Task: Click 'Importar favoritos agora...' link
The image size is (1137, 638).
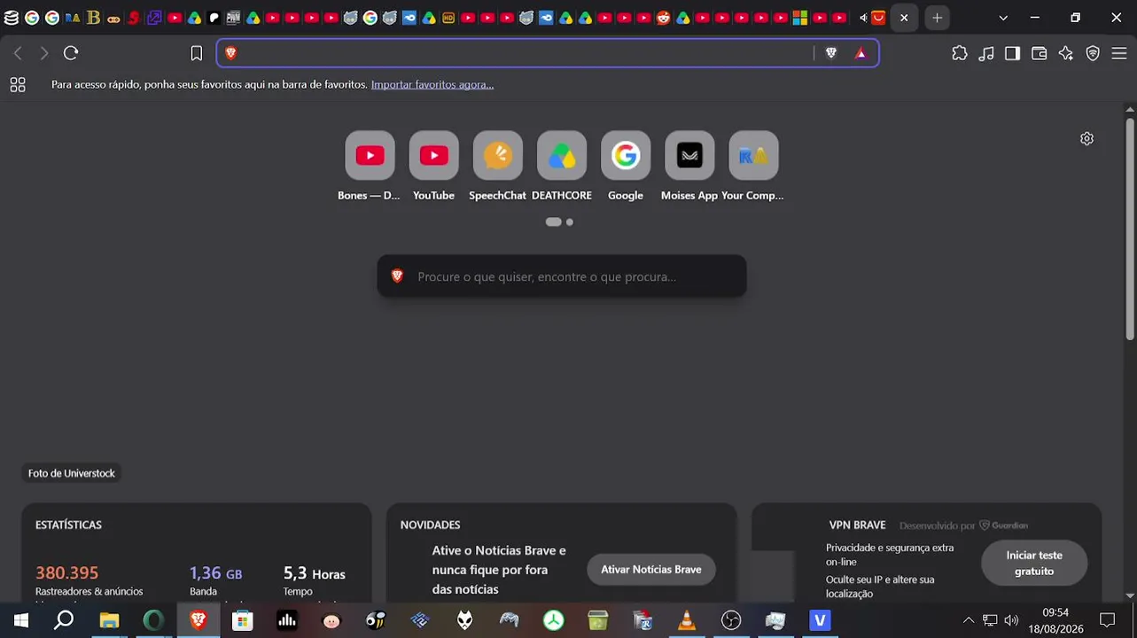Action: [x=432, y=84]
